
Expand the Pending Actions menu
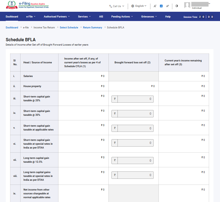click(x=122, y=17)
